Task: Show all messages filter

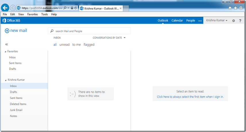Action: [55, 45]
